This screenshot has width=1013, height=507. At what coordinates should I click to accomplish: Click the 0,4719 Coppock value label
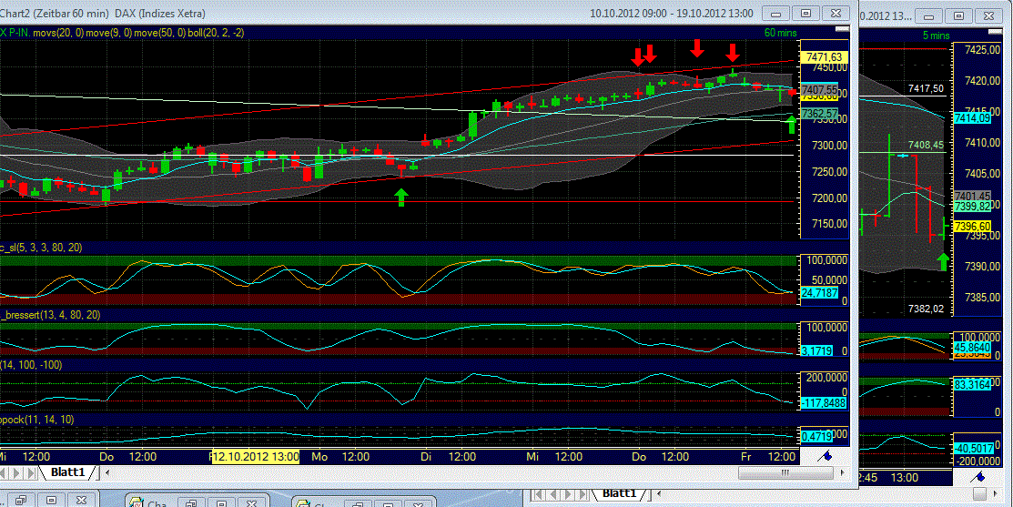(x=817, y=437)
